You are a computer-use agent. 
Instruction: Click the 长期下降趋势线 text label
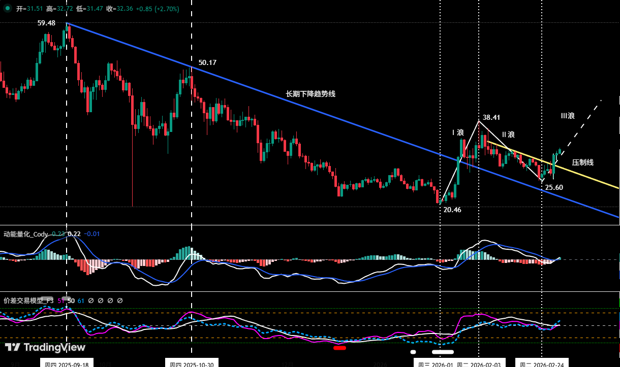click(x=312, y=94)
